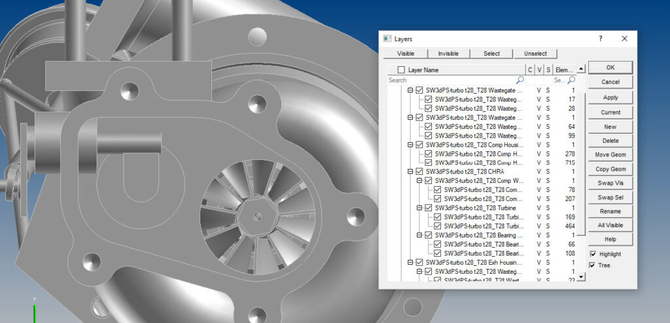Click the layer list scroll up arrow

pyautogui.click(x=581, y=69)
